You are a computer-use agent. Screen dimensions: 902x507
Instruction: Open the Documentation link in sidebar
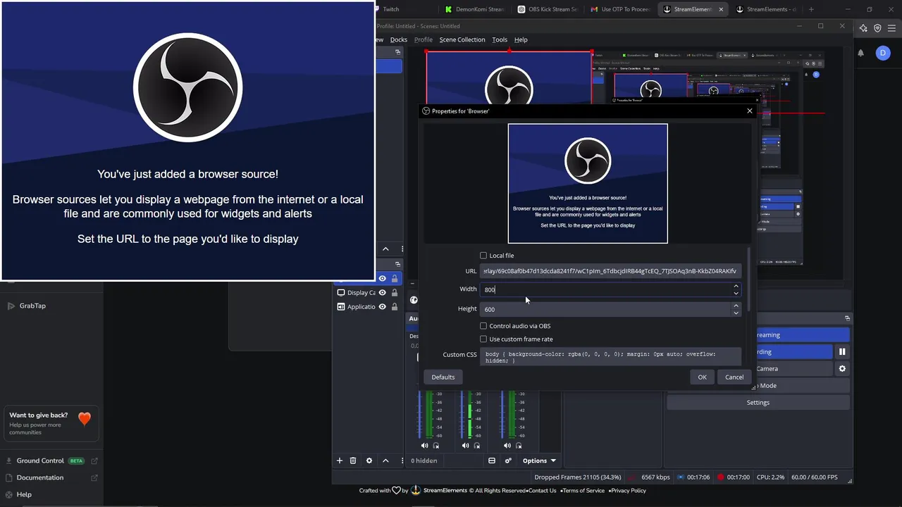click(39, 477)
